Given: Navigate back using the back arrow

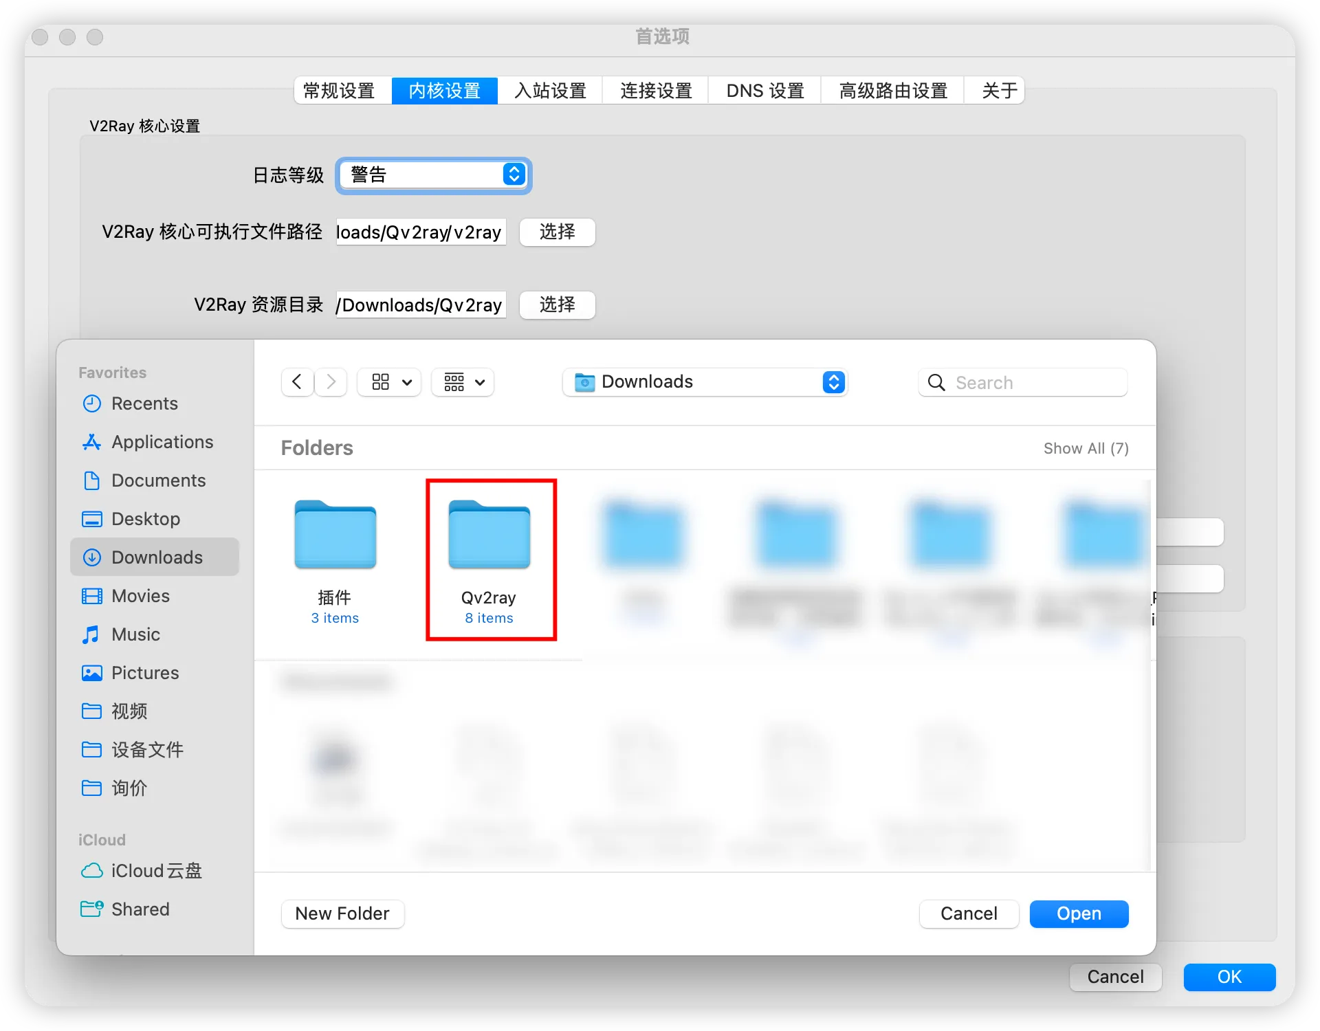Looking at the screenshot, I should click(x=296, y=382).
